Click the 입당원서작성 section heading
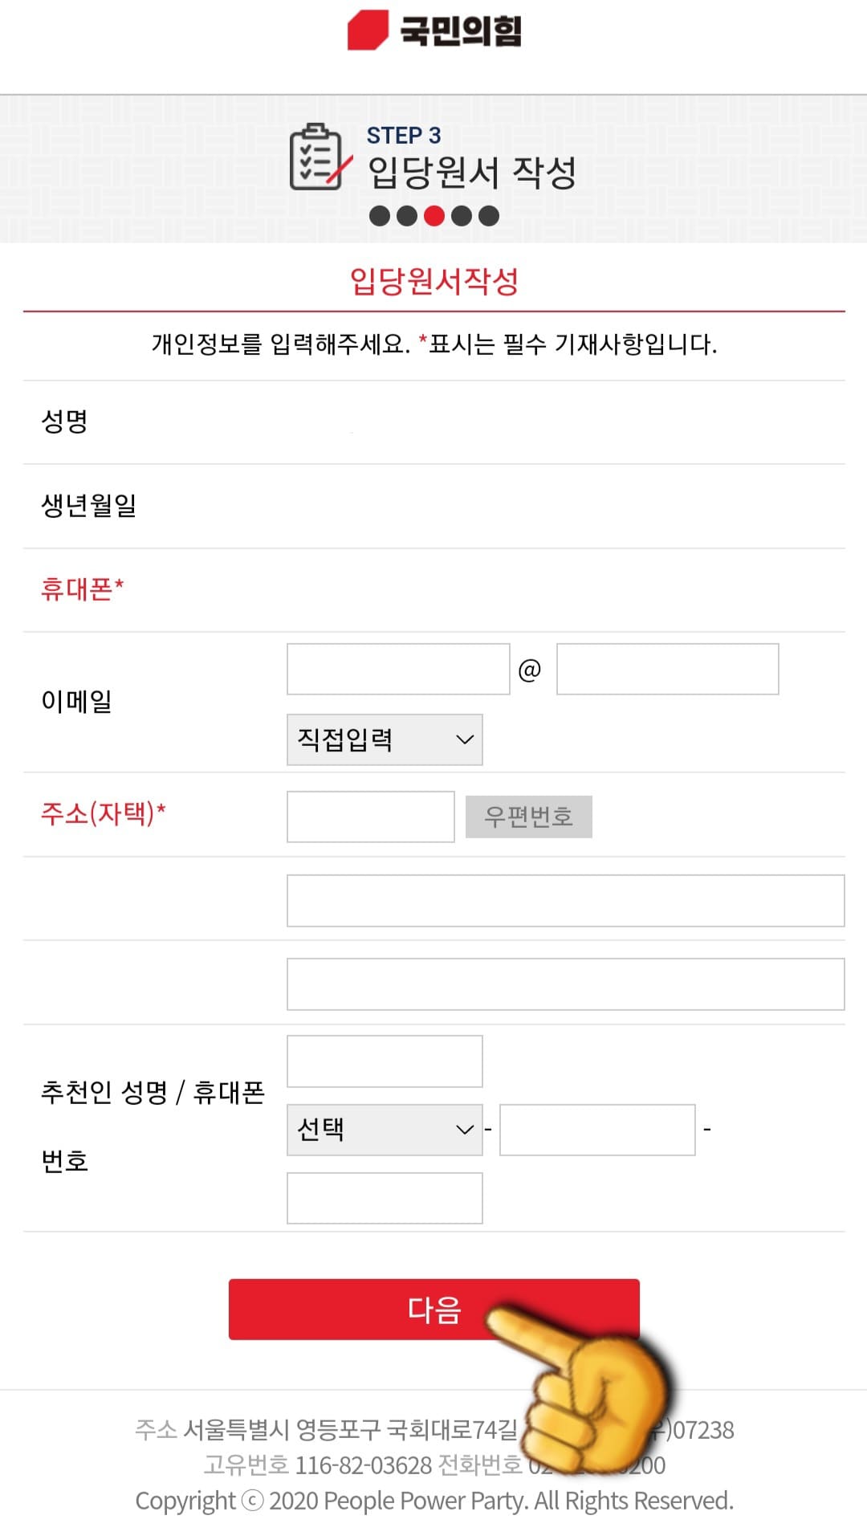 click(x=433, y=280)
